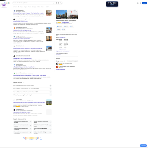The height and width of the screenshot is (148, 149).
Task: Click inside the Google search input field
Action: [x=33, y=3]
